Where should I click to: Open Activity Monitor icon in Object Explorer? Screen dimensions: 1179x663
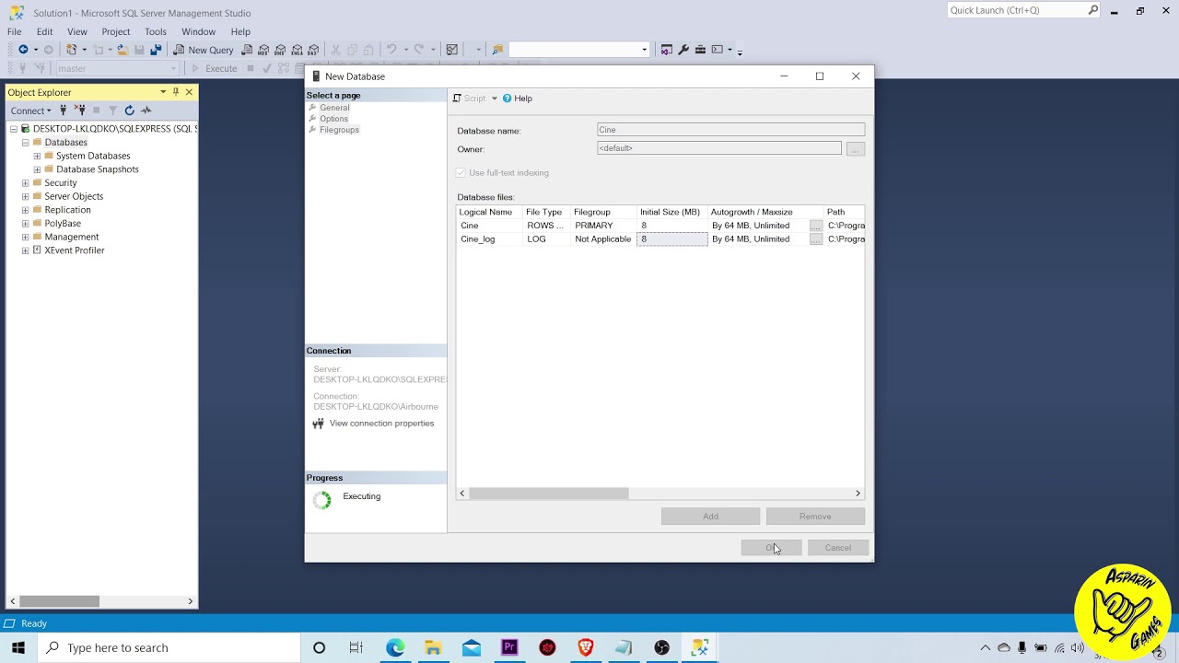pos(146,110)
